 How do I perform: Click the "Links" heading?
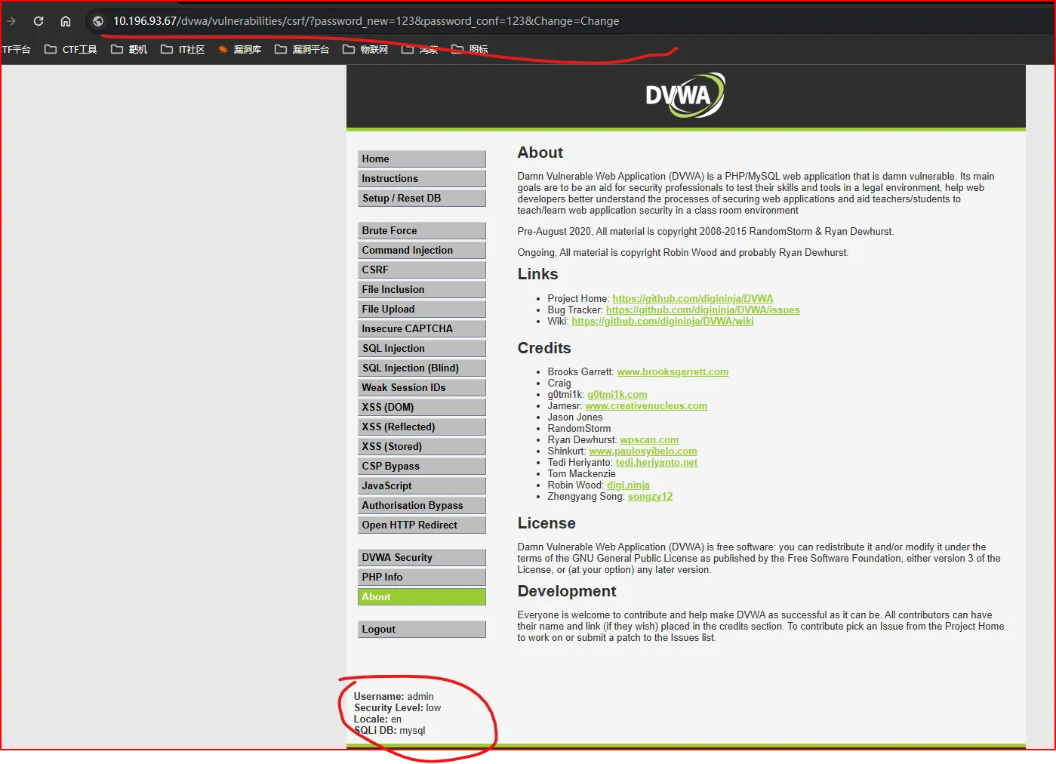click(537, 274)
